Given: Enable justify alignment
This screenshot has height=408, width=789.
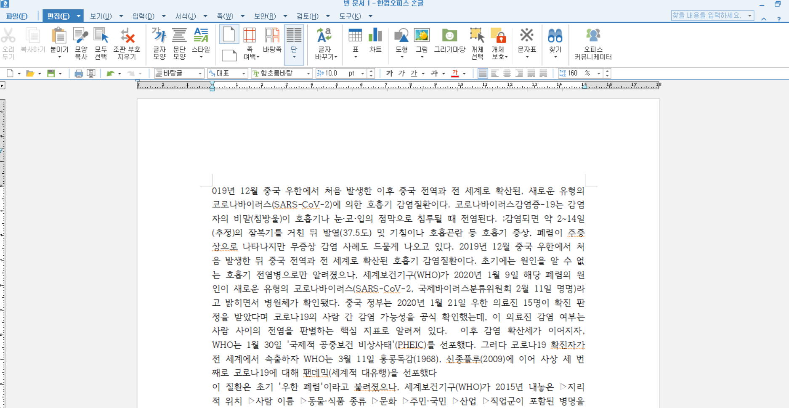Looking at the screenshot, I should pyautogui.click(x=483, y=73).
